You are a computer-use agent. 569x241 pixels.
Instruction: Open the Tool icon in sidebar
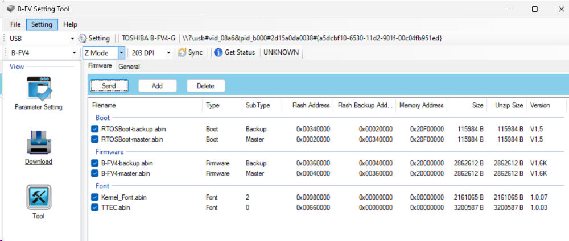[x=39, y=197]
